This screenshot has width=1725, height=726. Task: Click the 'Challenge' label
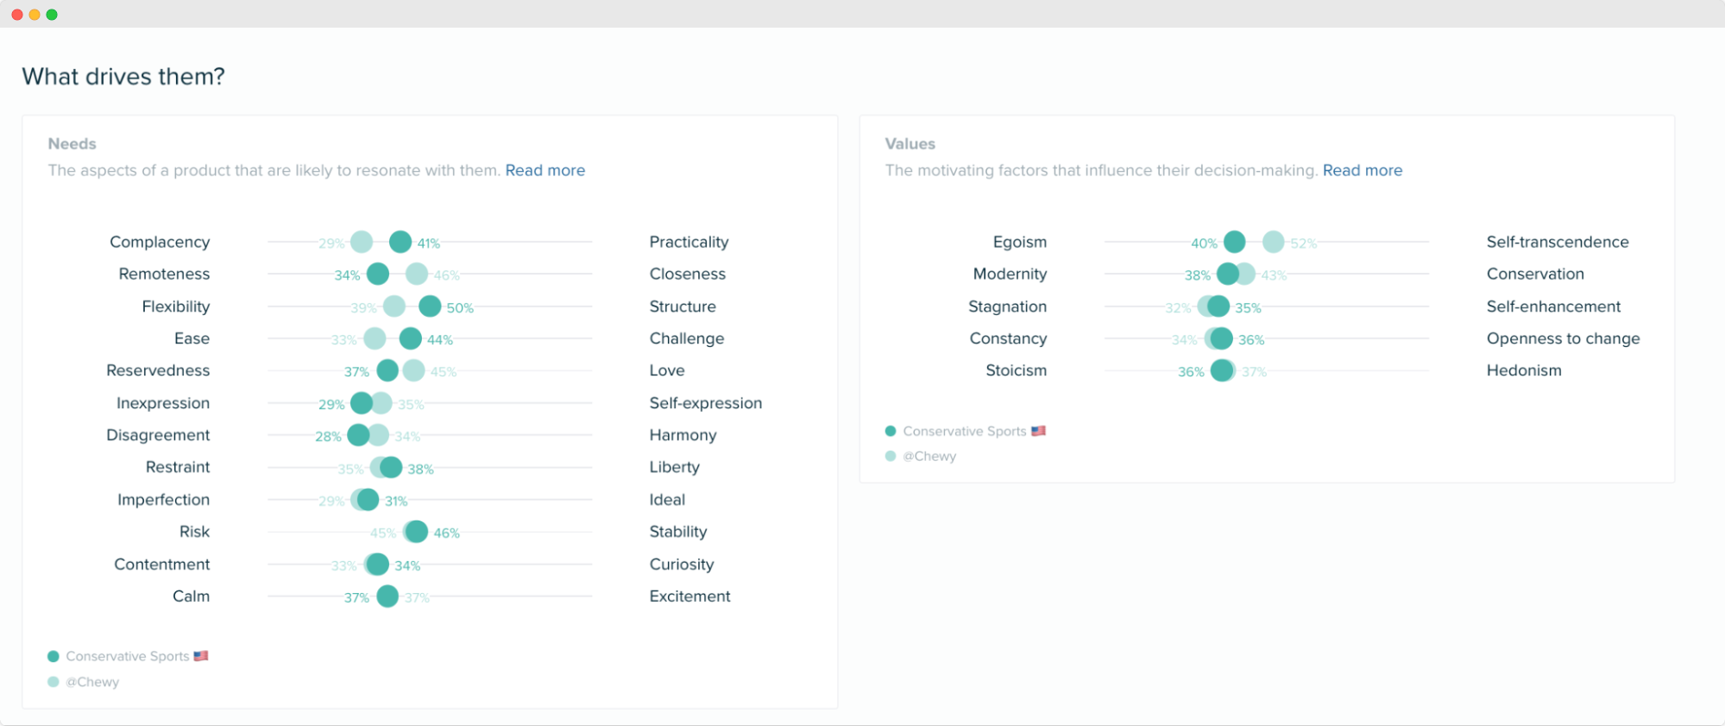pos(687,338)
